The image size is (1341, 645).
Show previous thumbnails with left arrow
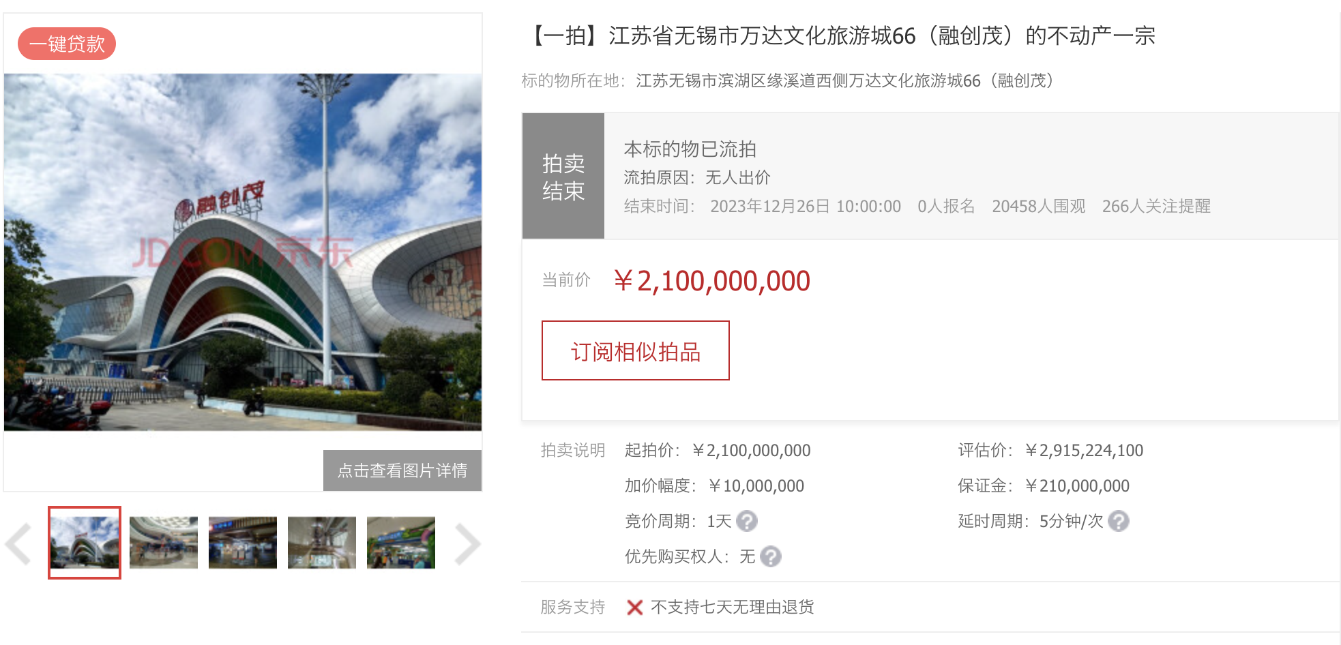[18, 544]
